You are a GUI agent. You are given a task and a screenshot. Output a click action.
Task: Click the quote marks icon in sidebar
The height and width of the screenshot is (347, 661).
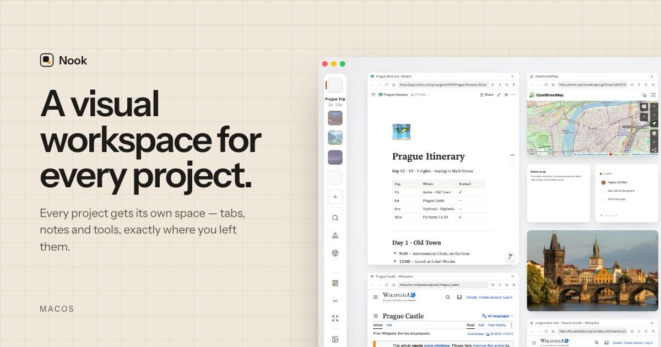pos(335,301)
